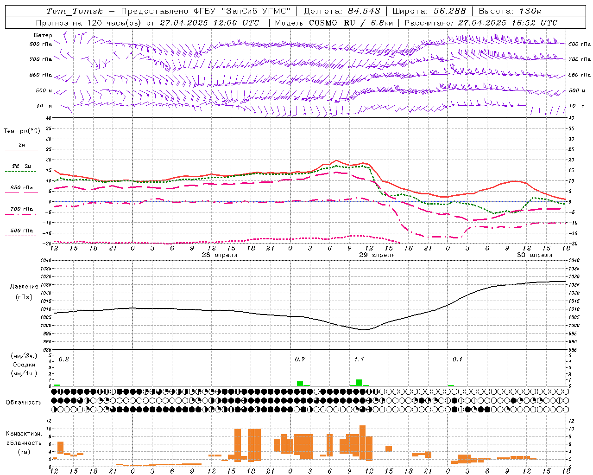593x475 pixels.
Task: Click the precipitation total 0.7
Action: point(300,359)
